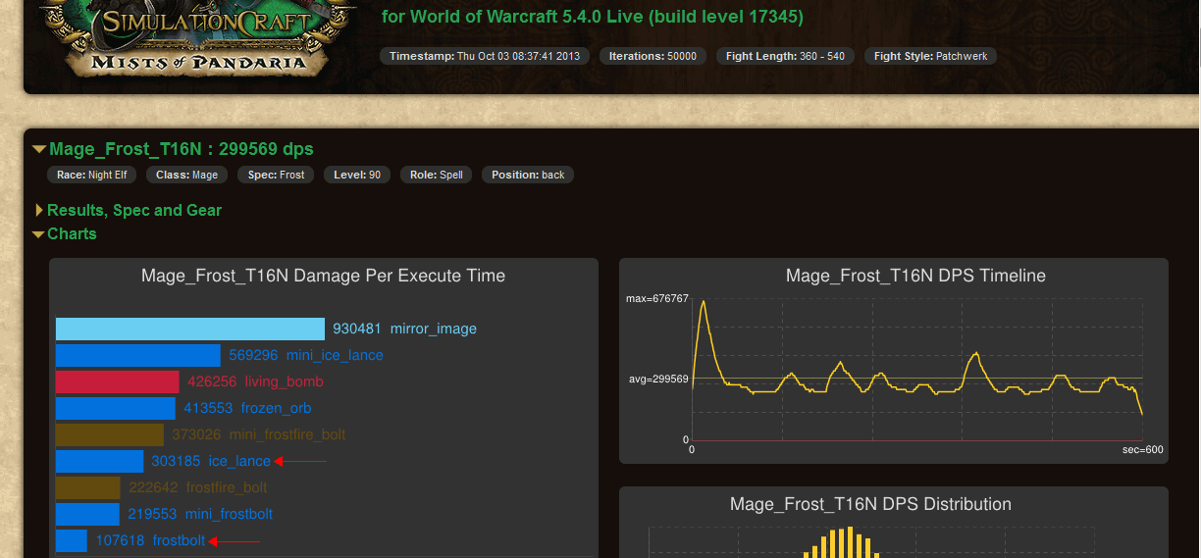Click the Role: Spell tag
Viewport: 1201px width, 558px height.
437,175
